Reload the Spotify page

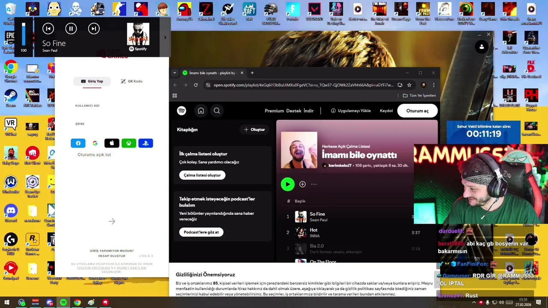196,85
